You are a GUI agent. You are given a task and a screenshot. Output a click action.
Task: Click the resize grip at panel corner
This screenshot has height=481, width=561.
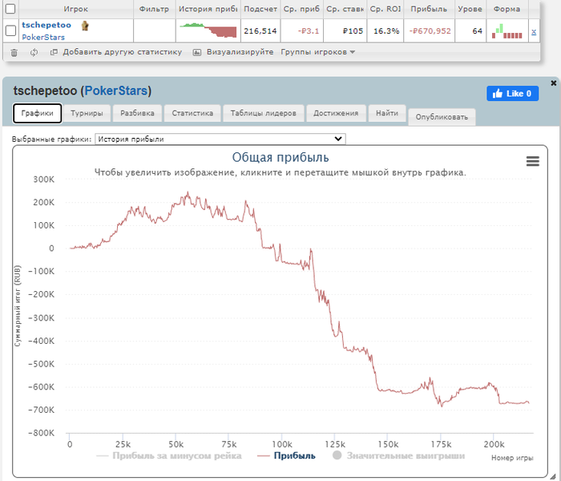click(x=553, y=476)
